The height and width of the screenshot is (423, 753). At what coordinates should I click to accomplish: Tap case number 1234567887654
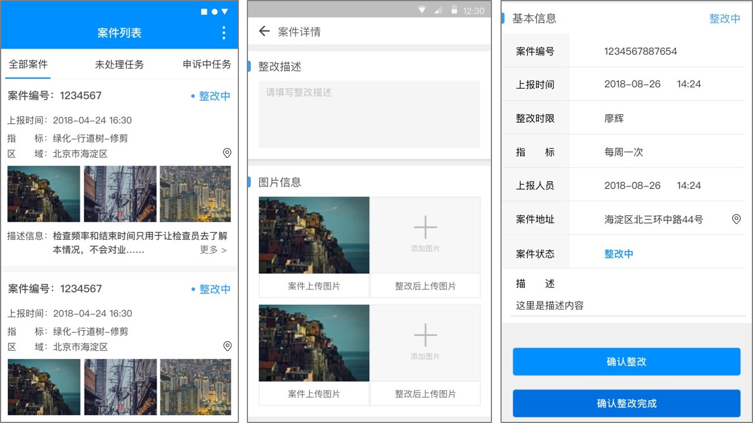tap(640, 51)
